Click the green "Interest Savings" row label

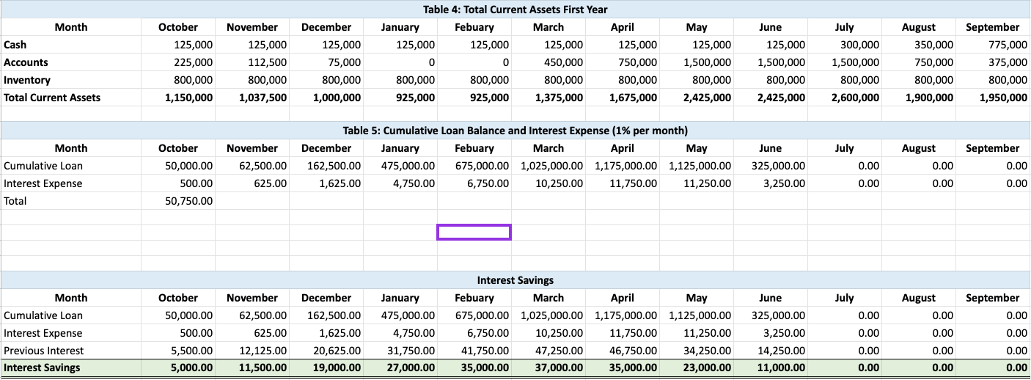click(42, 368)
